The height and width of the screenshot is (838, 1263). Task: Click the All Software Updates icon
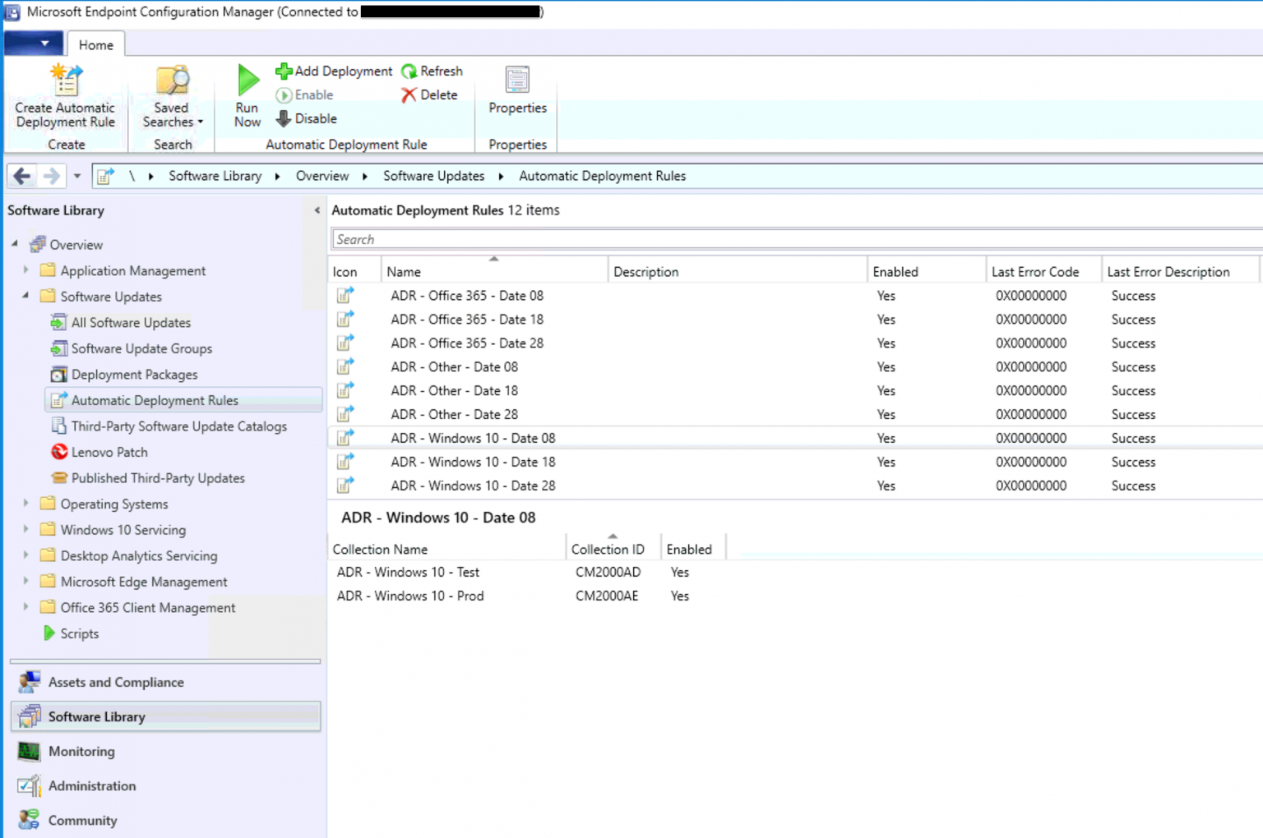point(58,322)
